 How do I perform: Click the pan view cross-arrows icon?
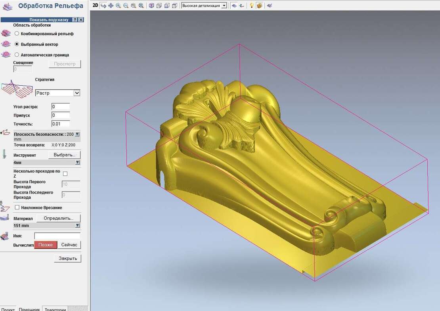coord(111,6)
